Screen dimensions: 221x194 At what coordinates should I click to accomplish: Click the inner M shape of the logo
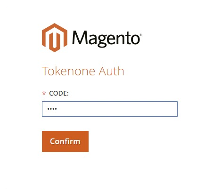click(x=55, y=40)
